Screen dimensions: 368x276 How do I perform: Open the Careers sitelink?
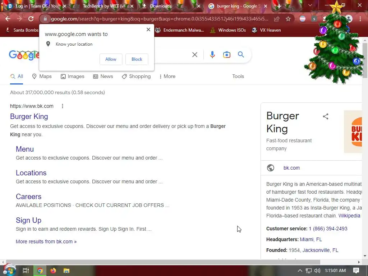click(28, 197)
